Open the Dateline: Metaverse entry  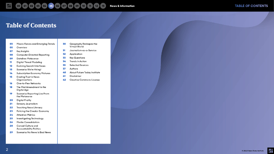click(28, 59)
